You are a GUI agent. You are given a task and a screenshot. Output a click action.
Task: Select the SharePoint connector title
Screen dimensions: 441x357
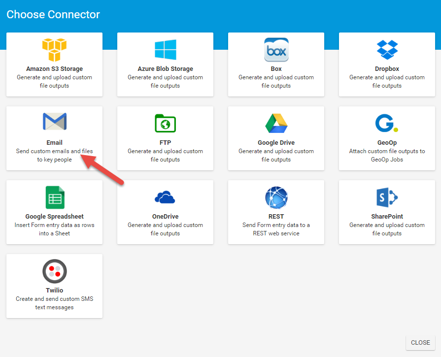pos(387,217)
